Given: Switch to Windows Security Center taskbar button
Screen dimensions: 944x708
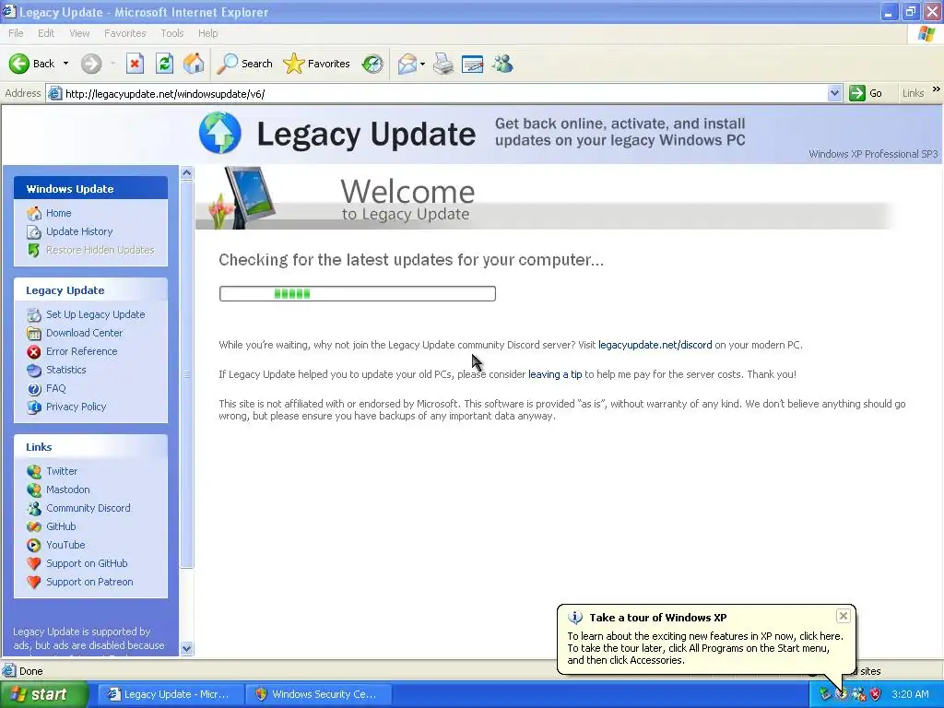Looking at the screenshot, I should tap(318, 694).
